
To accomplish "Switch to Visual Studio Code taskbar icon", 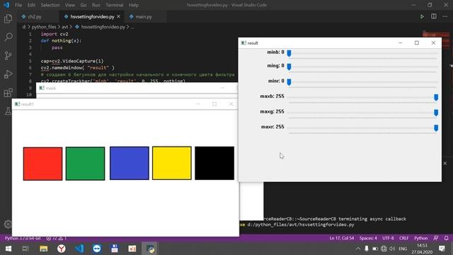I will point(79,249).
